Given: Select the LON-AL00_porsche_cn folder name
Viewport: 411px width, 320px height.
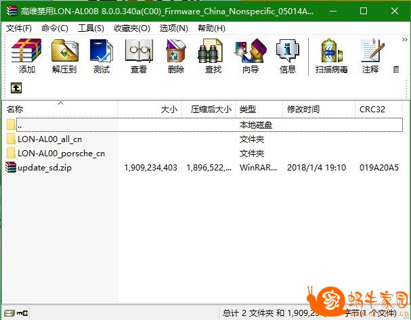Looking at the screenshot, I should [62, 153].
